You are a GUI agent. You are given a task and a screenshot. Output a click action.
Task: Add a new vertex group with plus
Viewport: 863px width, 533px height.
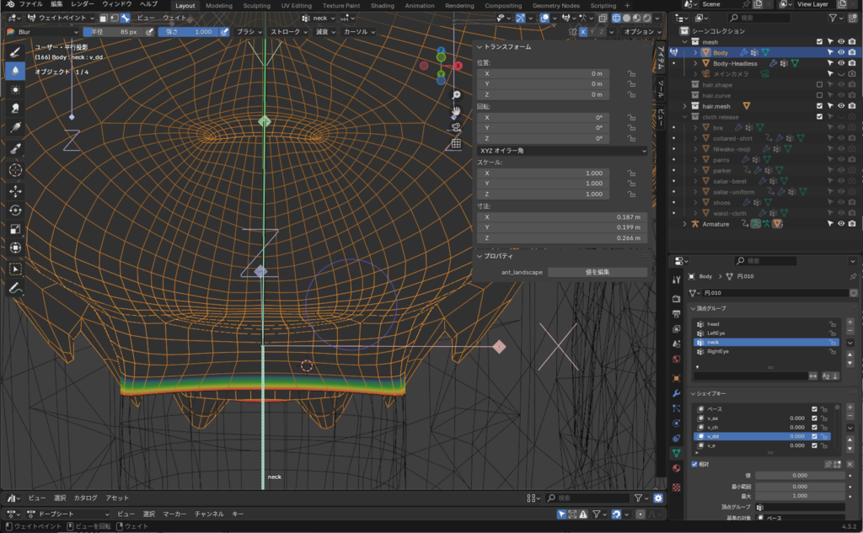coord(850,322)
